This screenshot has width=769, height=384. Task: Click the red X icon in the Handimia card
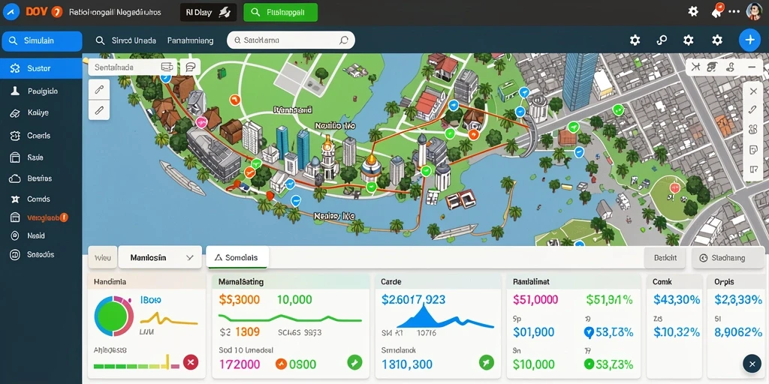coord(191,362)
